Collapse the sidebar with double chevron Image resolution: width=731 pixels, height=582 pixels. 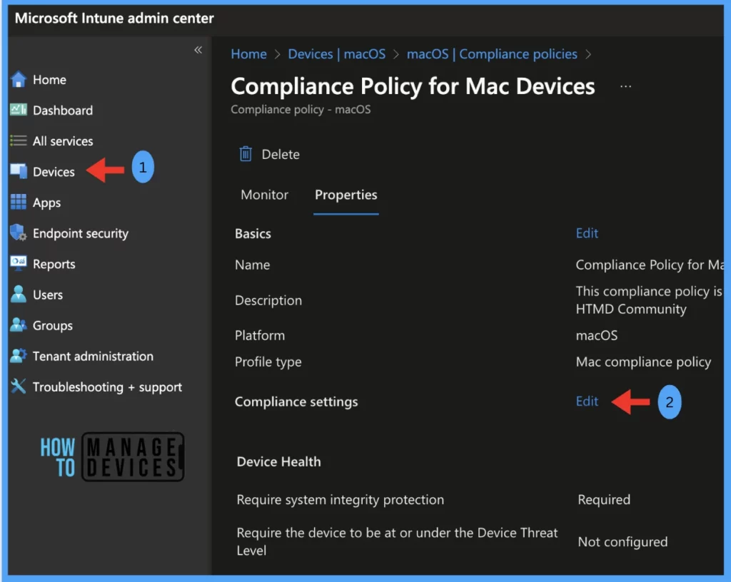click(x=198, y=50)
